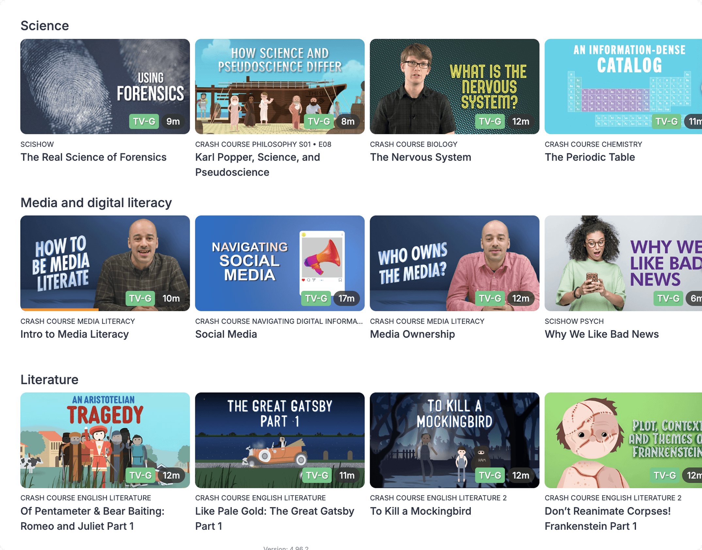
Task: Click the title 'The Nervous System'
Action: point(421,157)
